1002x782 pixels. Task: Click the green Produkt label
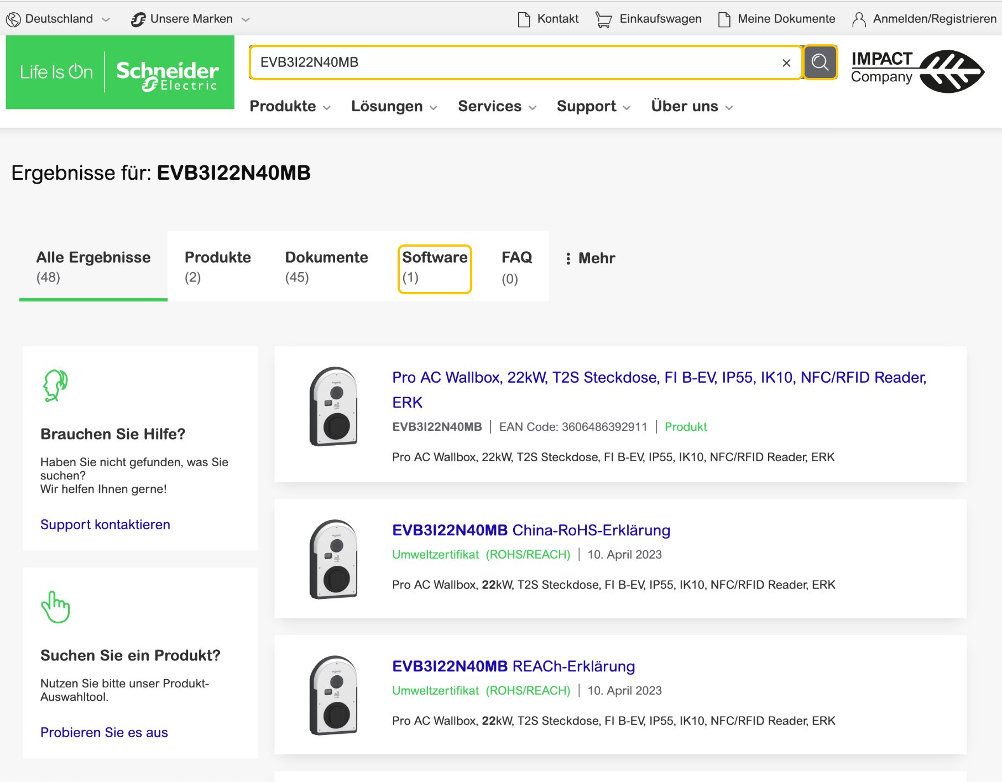point(686,427)
